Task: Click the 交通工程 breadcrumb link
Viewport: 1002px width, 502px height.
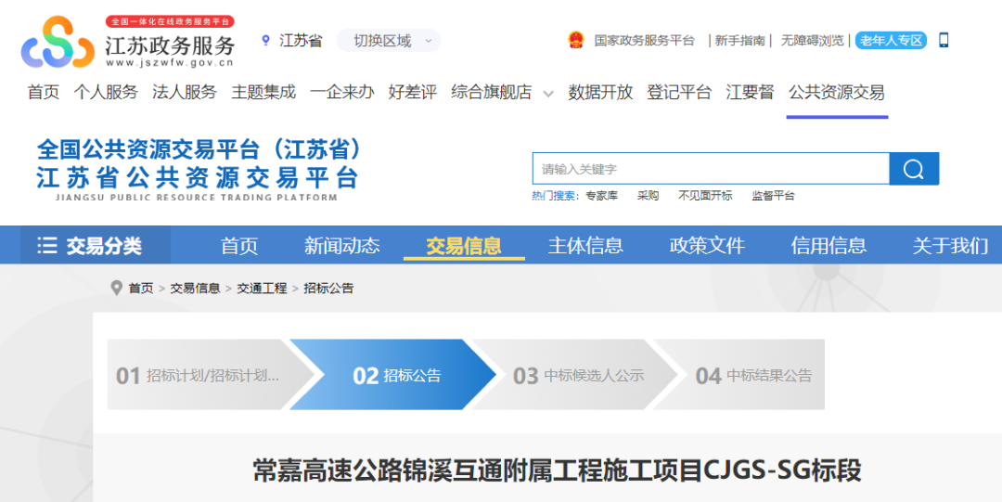Action: [262, 289]
